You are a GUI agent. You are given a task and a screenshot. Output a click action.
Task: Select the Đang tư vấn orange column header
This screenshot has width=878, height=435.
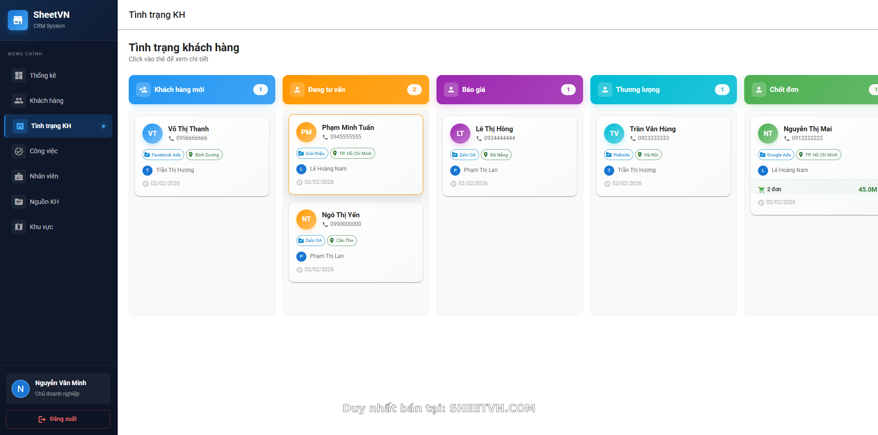(355, 90)
